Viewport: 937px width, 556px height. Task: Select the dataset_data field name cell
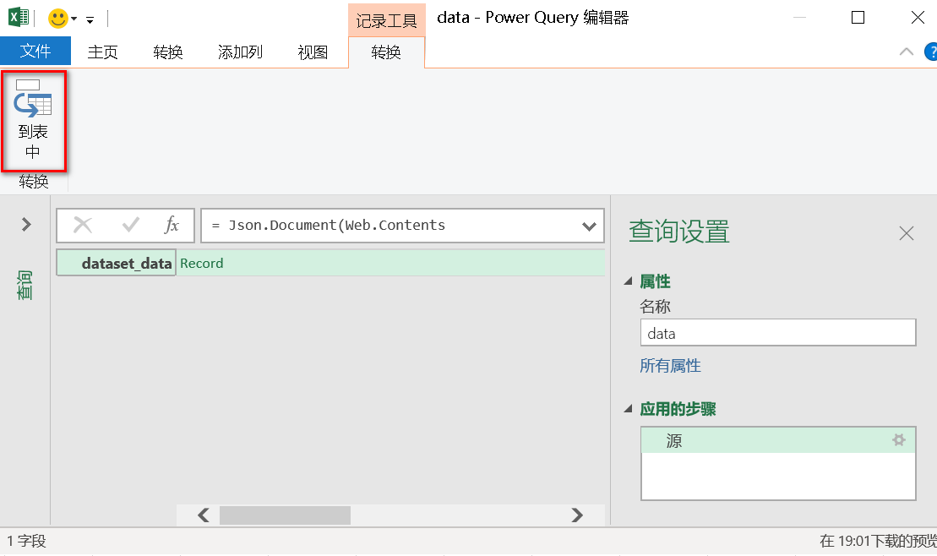116,263
